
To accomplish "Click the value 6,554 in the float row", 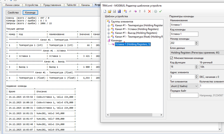I will pos(86,78).
